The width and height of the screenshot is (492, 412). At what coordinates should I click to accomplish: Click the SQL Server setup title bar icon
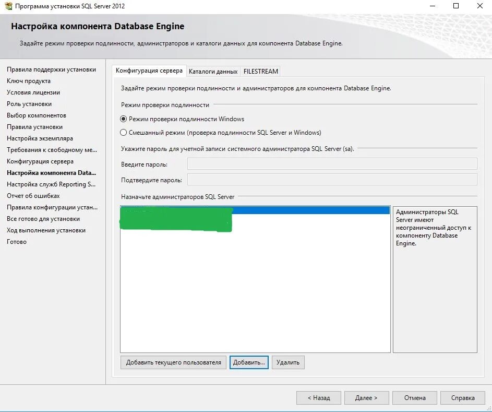[x=8, y=6]
